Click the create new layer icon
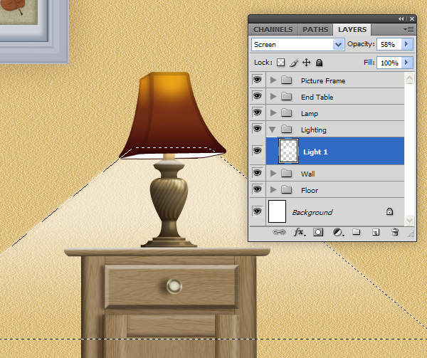The image size is (427, 358). point(376,232)
